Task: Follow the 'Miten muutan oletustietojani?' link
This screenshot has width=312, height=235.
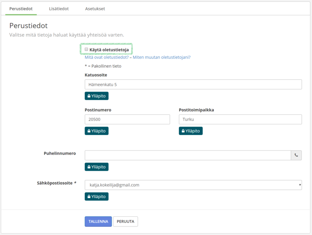Action: tap(161, 57)
